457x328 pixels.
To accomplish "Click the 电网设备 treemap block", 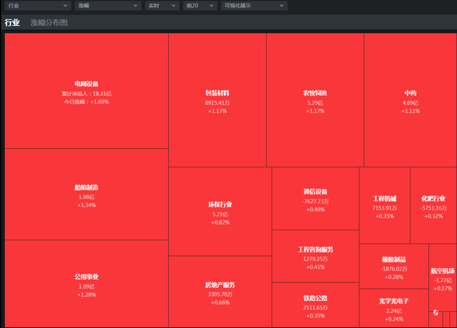I will tap(86, 91).
